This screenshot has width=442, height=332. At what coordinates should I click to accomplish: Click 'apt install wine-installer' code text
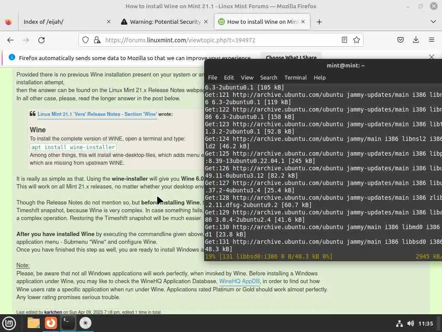point(73,147)
